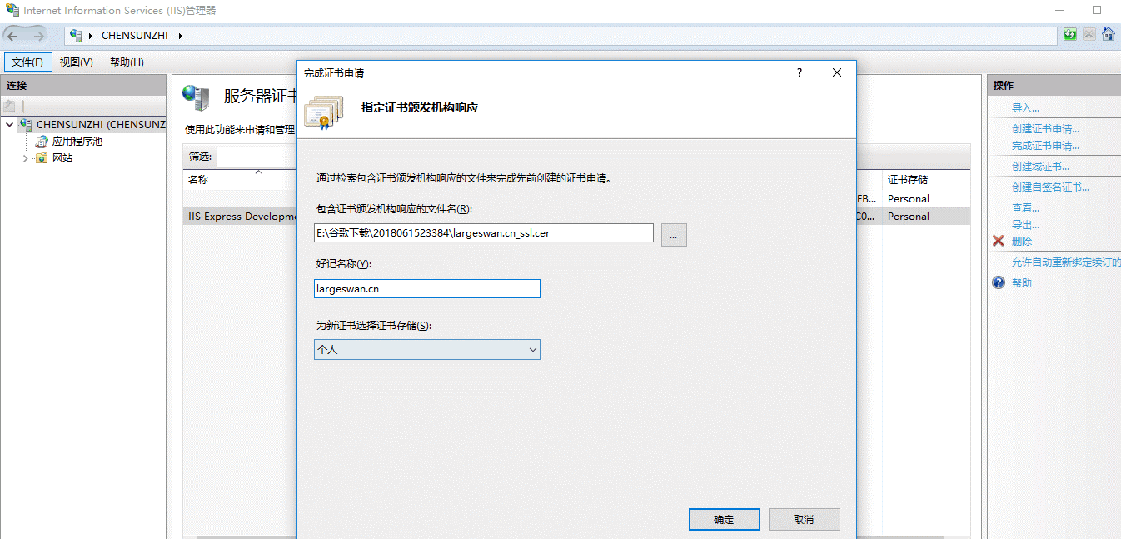Viewport: 1121px width, 539px height.
Task: Click the red delete X icon
Action: point(999,241)
